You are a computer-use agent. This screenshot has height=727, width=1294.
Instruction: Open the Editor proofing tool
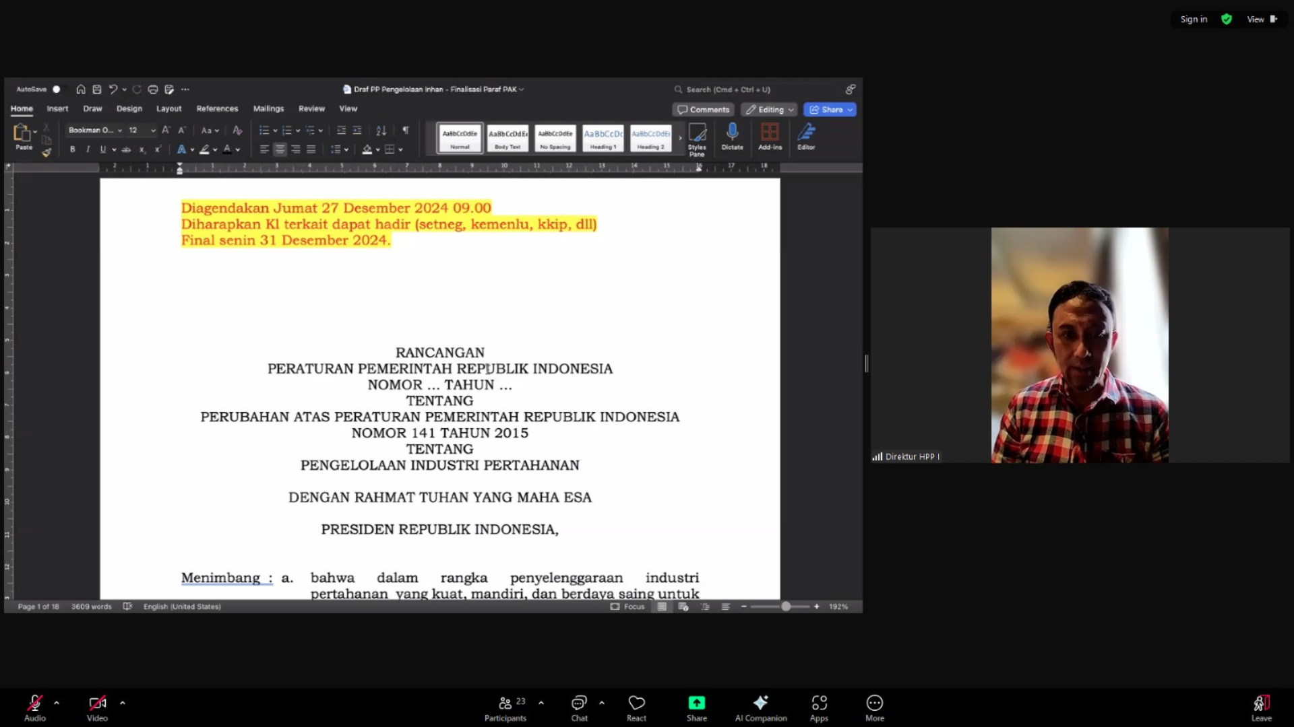(806, 137)
